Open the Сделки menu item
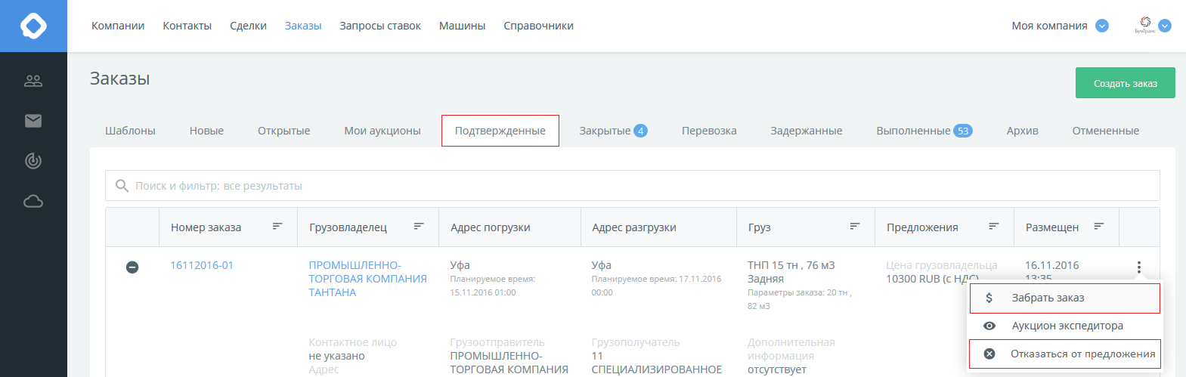This screenshot has width=1186, height=377. pos(248,26)
